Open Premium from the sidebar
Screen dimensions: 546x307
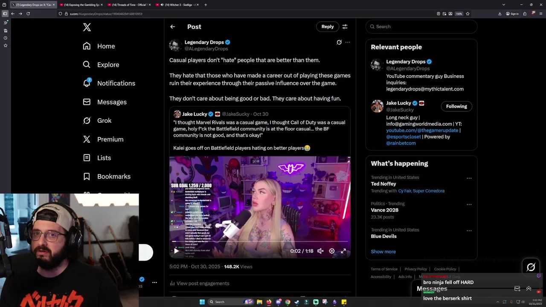click(x=103, y=139)
